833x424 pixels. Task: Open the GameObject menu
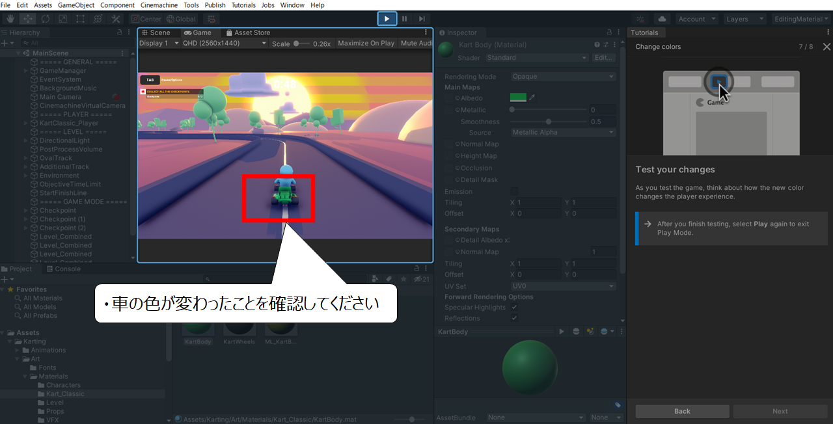(76, 5)
